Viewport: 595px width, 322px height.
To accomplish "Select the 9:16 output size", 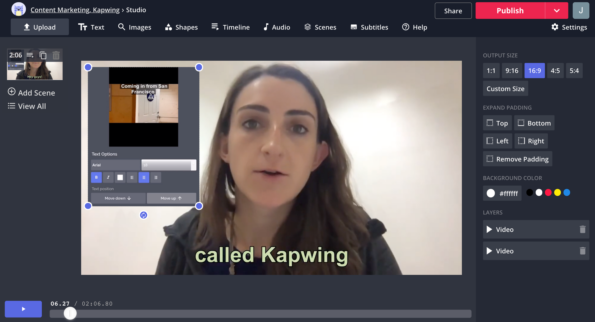I will pos(512,70).
